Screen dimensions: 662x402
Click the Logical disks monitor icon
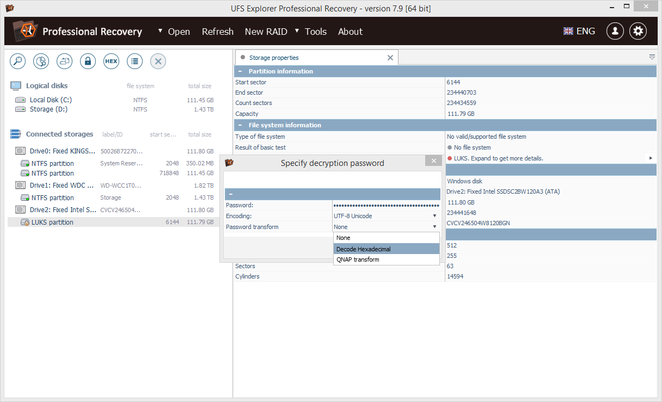[x=16, y=86]
